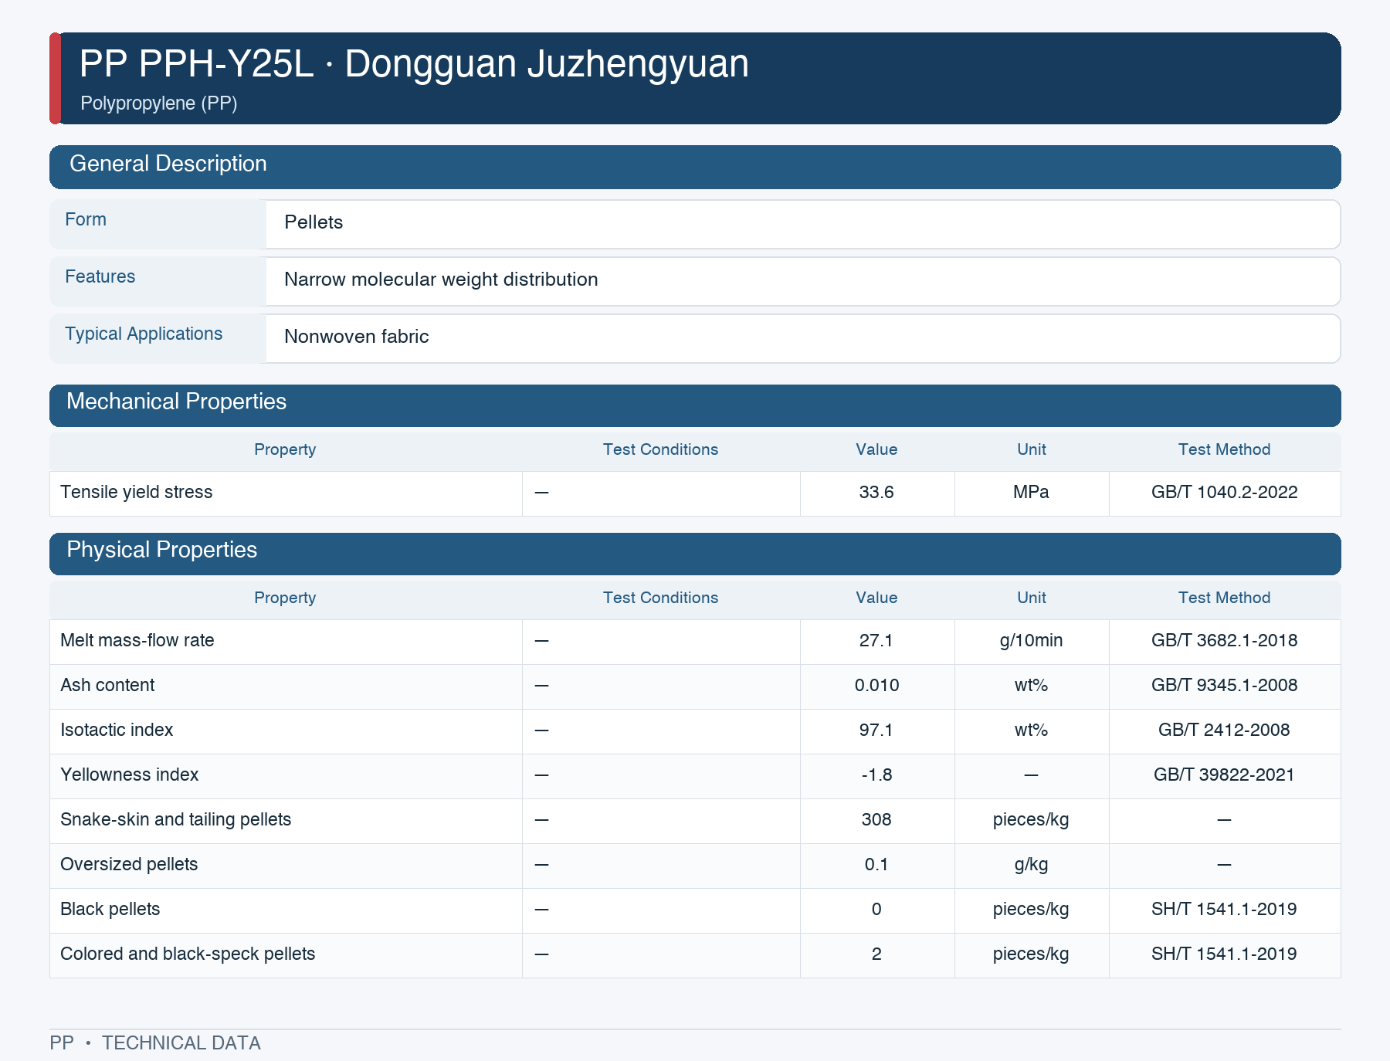Select the General Description section header
Image resolution: width=1390 pixels, height=1061 pixels.
pyautogui.click(x=695, y=167)
